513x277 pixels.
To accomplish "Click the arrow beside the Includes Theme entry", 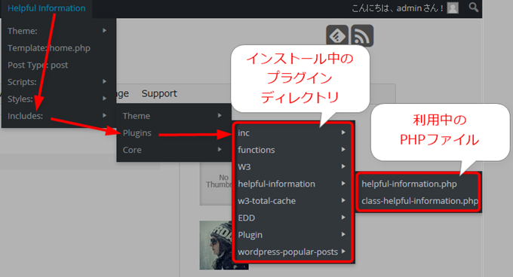I will pyautogui.click(x=220, y=115).
